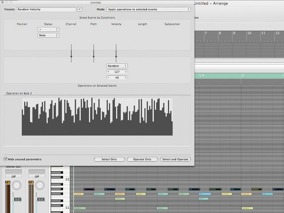Viewport: 284px width, 213px height.
Task: Open the Velocity Random operation dropdown
Action: (117, 66)
